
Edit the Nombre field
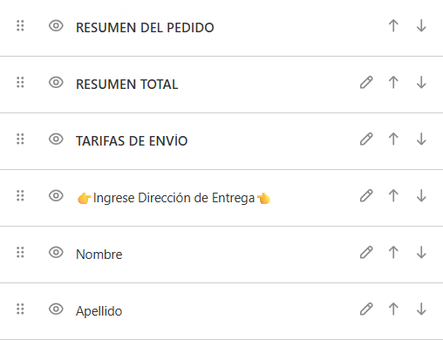366,252
